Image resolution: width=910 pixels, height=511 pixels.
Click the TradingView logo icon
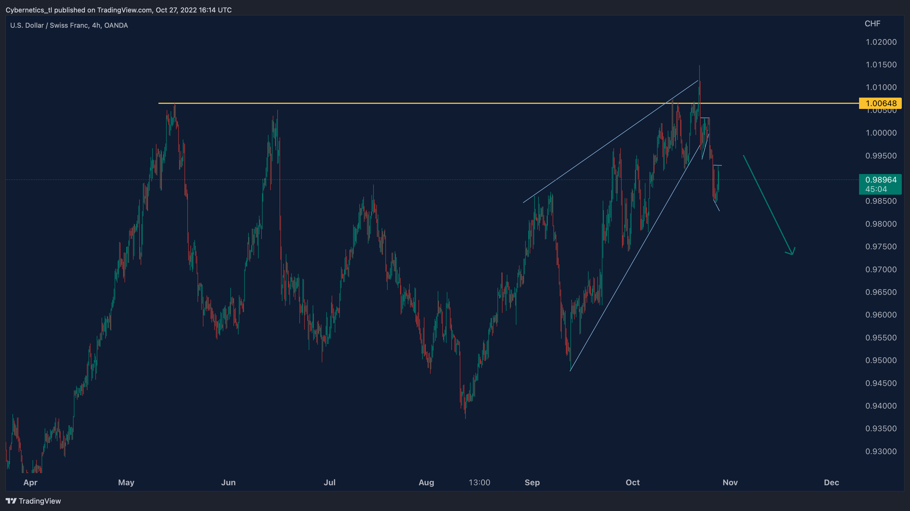tap(11, 501)
